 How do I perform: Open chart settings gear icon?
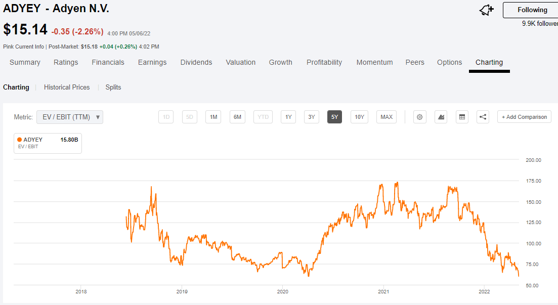419,117
